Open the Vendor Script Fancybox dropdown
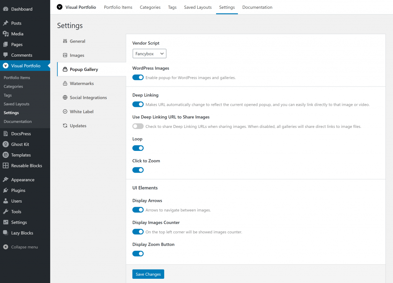Viewport: 393px width, 283px height. pos(149,54)
